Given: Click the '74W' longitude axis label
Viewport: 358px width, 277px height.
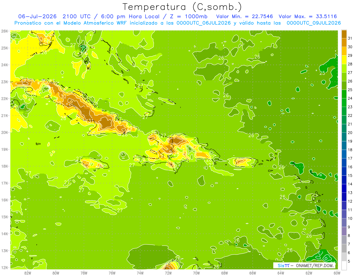Looking at the screenshot, I should (x=140, y=273).
